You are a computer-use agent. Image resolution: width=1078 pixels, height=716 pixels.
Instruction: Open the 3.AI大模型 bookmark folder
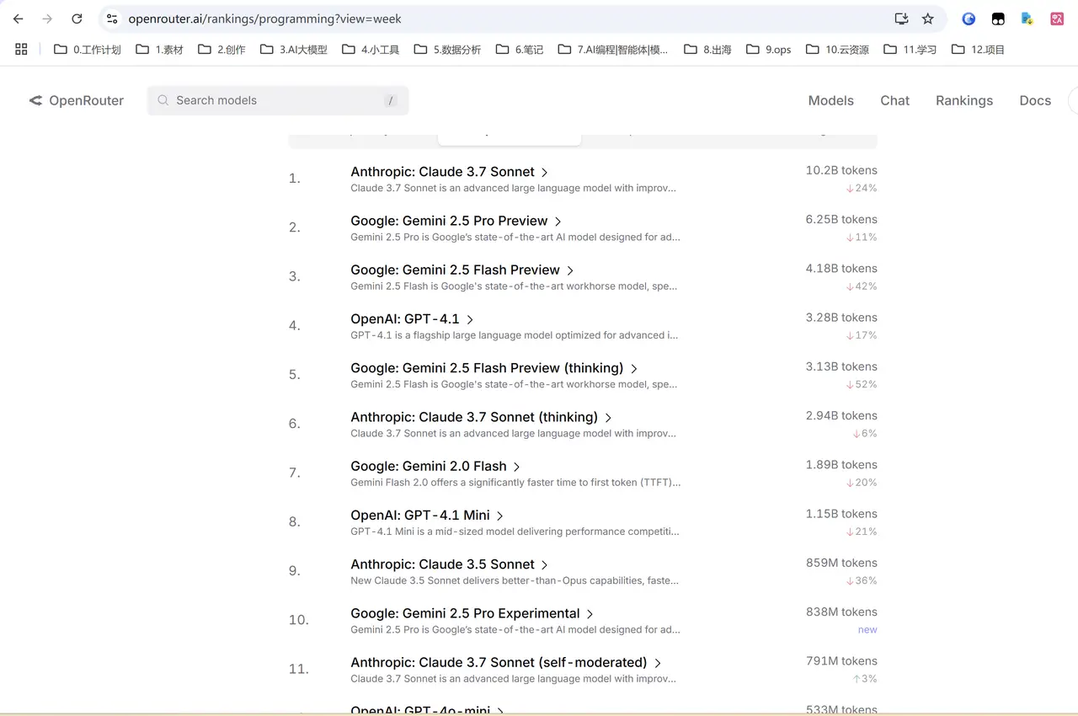(x=294, y=50)
